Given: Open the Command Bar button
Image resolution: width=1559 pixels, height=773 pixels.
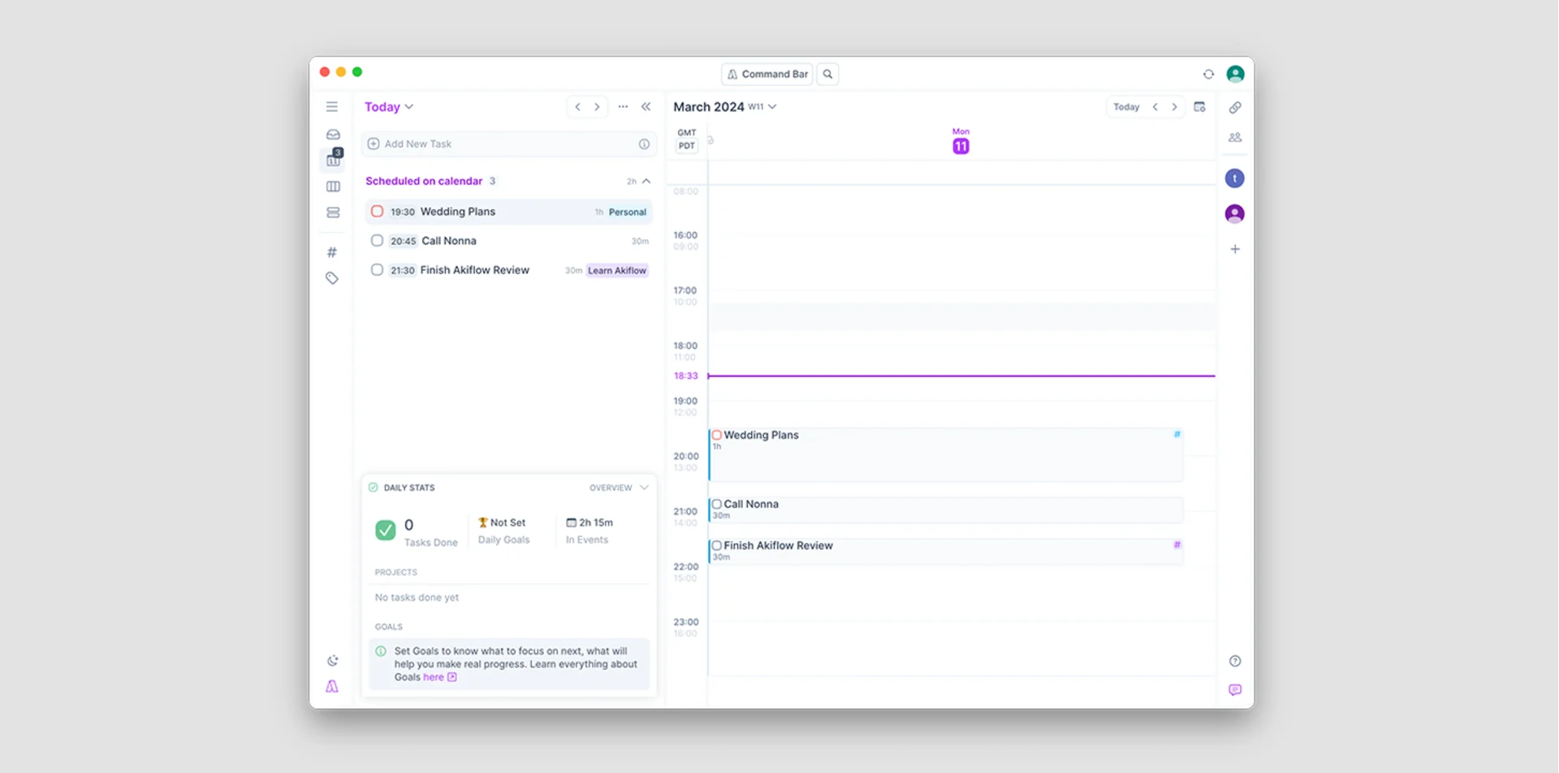Looking at the screenshot, I should [767, 74].
